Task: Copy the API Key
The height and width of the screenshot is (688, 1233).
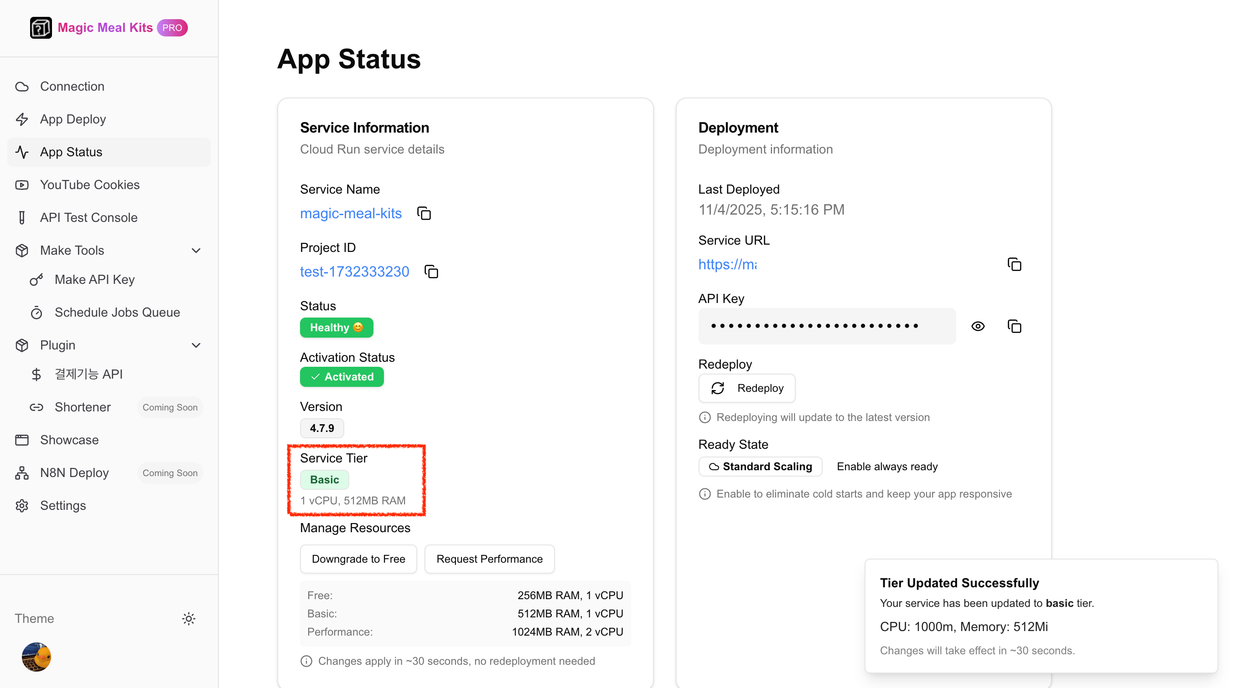Action: pyautogui.click(x=1014, y=326)
